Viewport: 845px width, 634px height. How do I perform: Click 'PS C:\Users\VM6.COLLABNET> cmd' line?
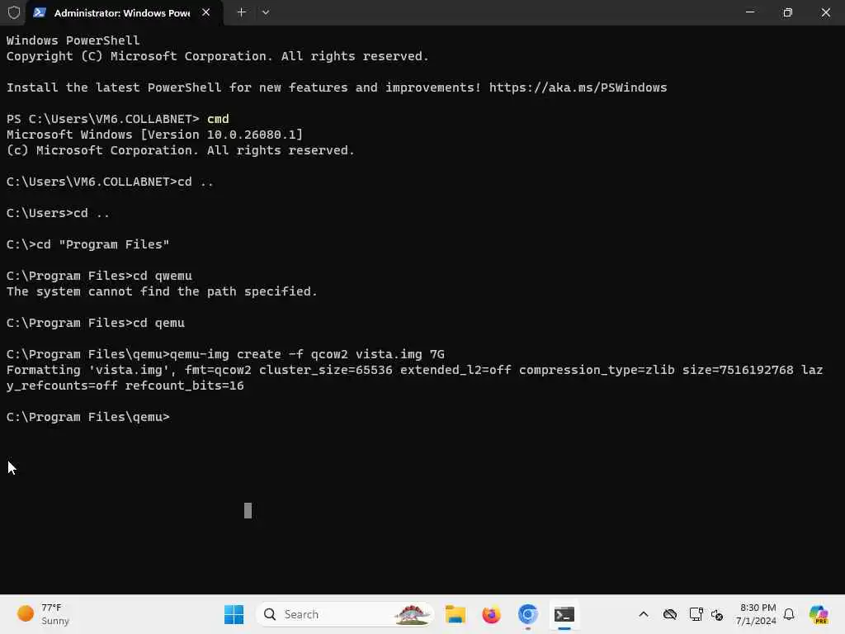pyautogui.click(x=117, y=119)
